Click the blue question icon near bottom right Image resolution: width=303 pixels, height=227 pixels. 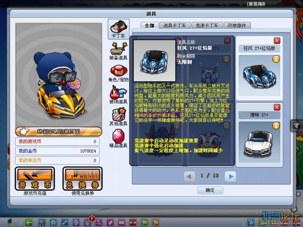pos(251,222)
